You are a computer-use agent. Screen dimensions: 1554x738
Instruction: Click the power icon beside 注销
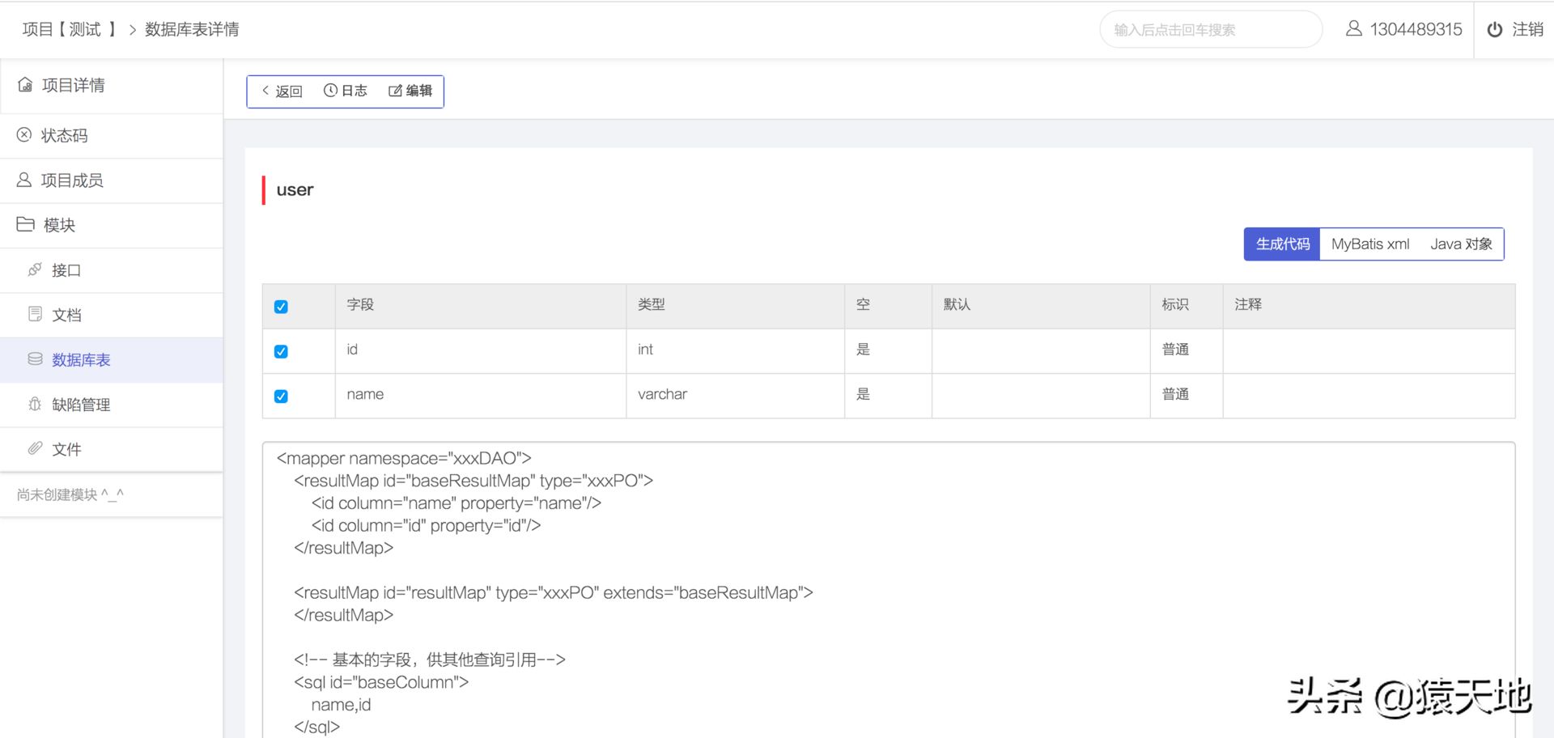coord(1495,29)
